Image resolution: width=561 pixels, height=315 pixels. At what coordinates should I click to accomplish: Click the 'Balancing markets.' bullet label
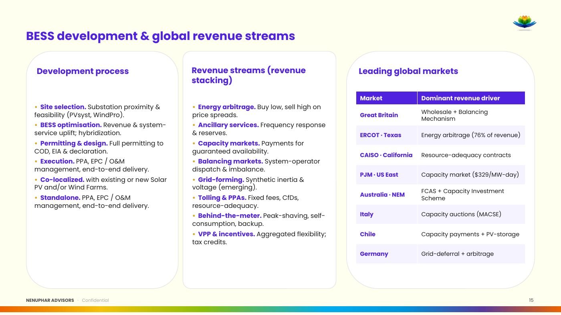point(230,161)
